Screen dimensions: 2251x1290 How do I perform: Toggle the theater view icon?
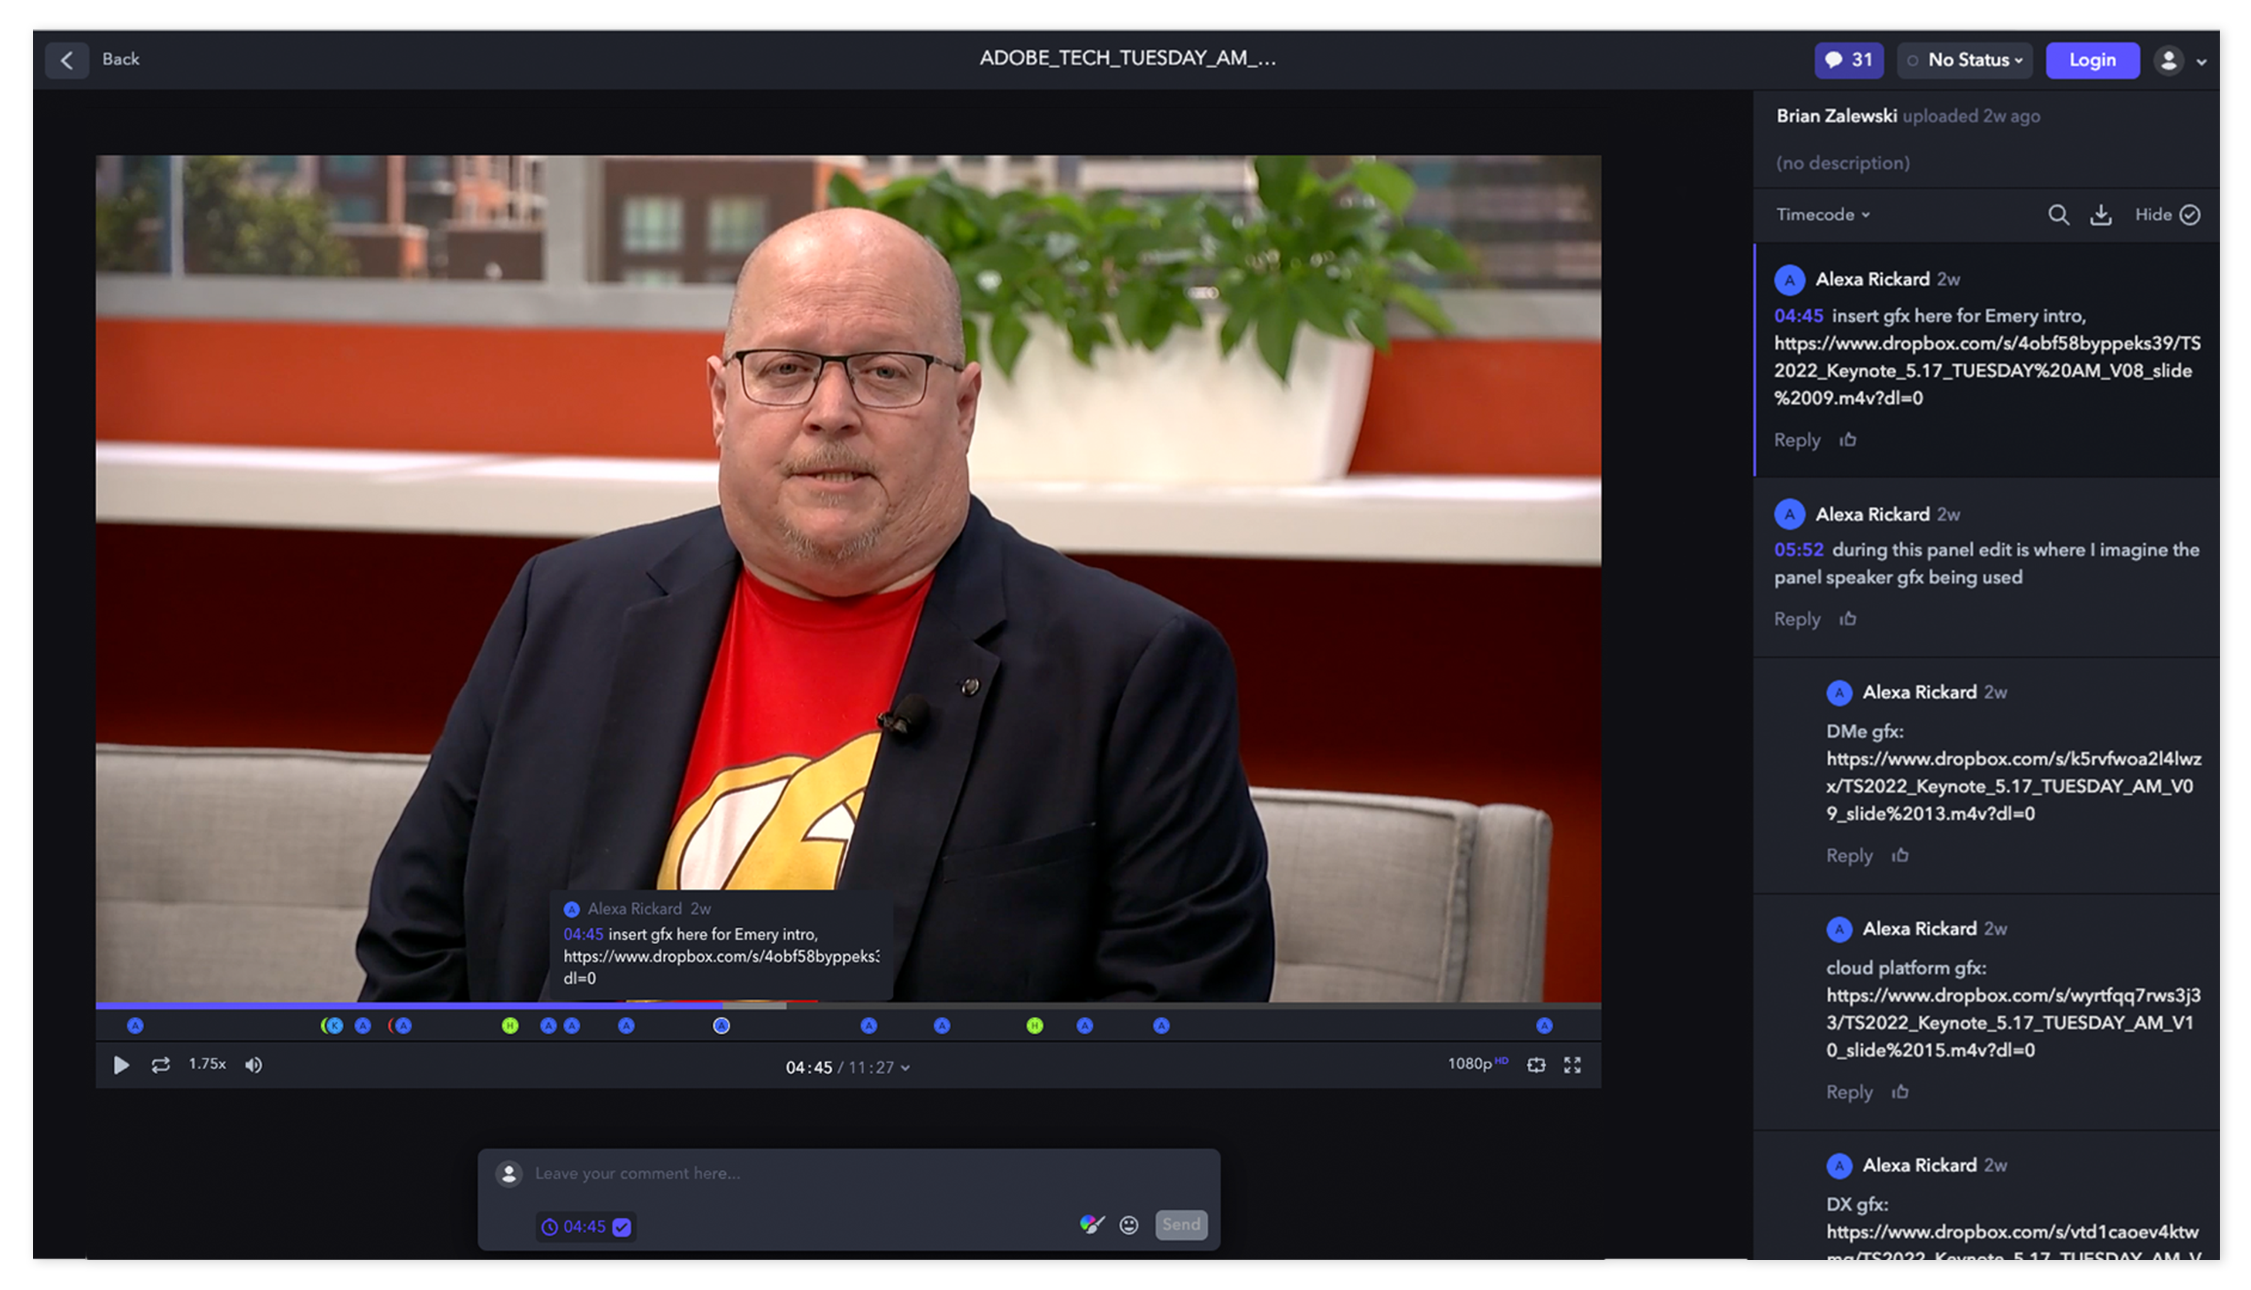pyautogui.click(x=1535, y=1065)
